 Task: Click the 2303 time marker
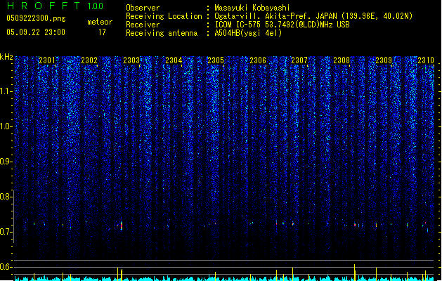point(131,60)
